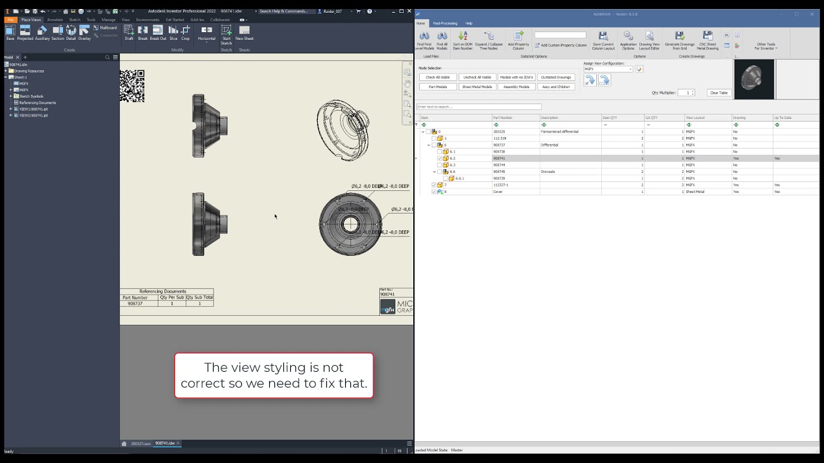Image resolution: width=824 pixels, height=463 pixels.
Task: Expand Drawing Resources in the Inventor browser
Action: 6,71
